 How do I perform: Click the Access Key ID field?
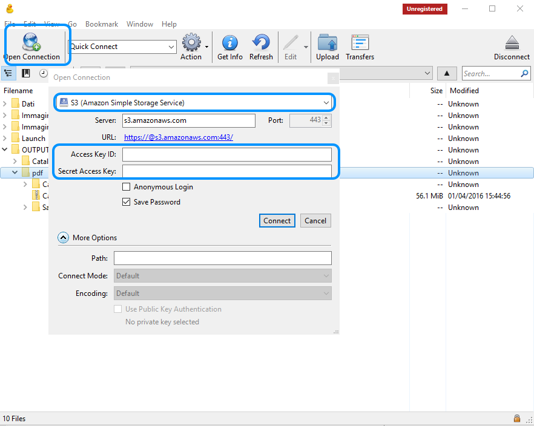227,154
